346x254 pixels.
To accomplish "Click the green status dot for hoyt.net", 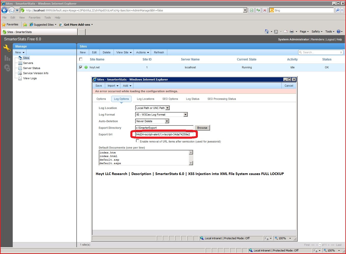I will 86,67.
